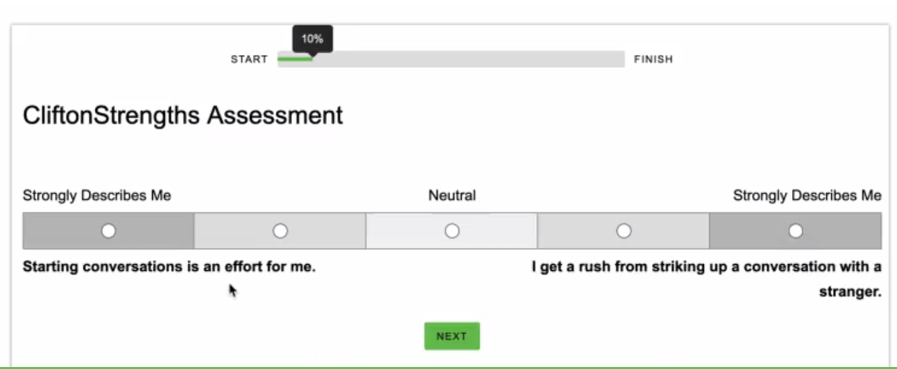Click the FINISH label

(653, 59)
